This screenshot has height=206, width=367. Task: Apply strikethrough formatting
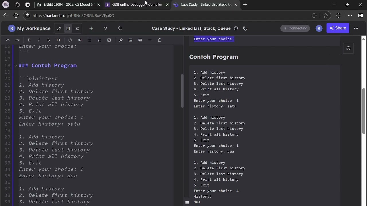pyautogui.click(x=48, y=40)
